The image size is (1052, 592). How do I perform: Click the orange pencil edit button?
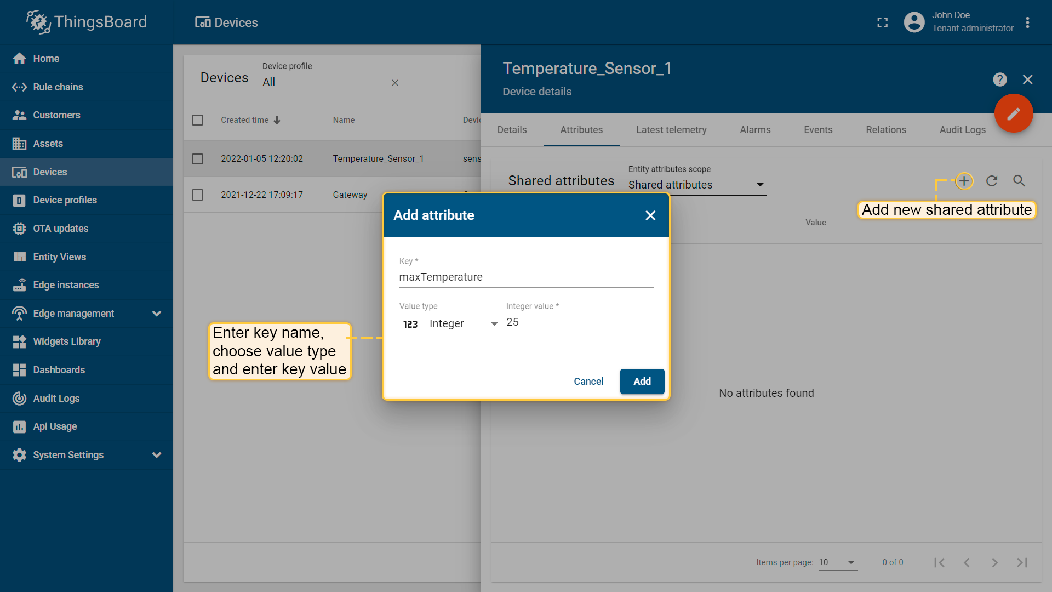pyautogui.click(x=1014, y=113)
